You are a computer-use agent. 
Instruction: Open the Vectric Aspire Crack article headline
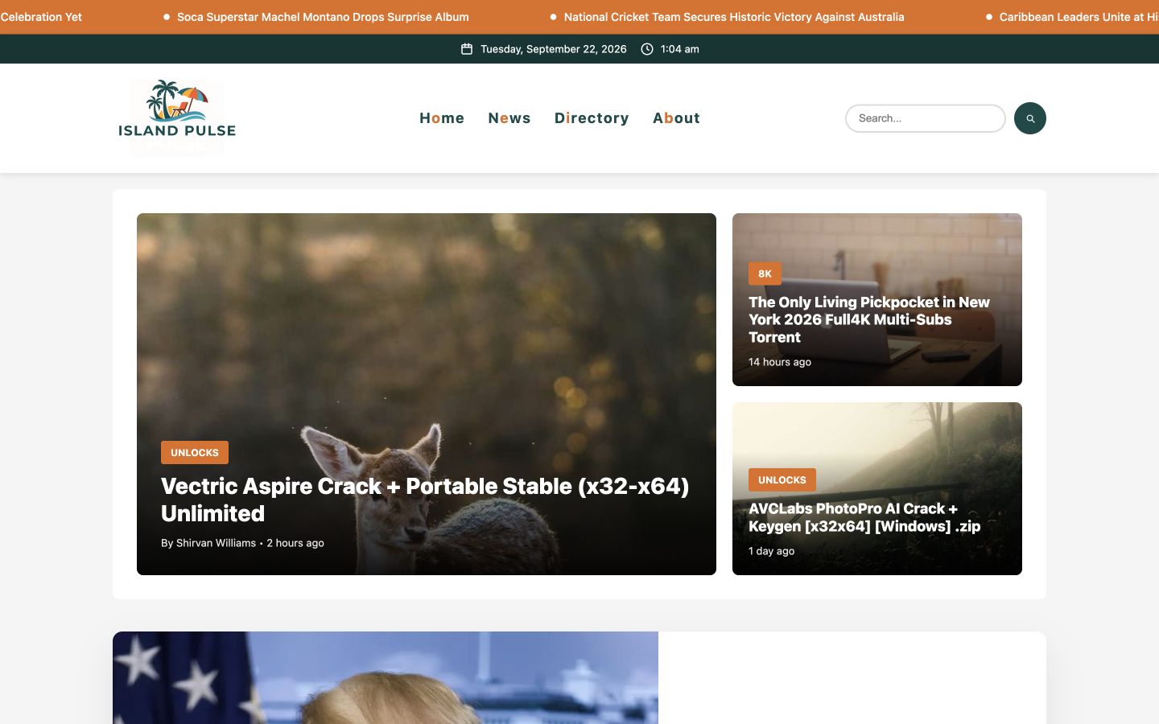425,500
